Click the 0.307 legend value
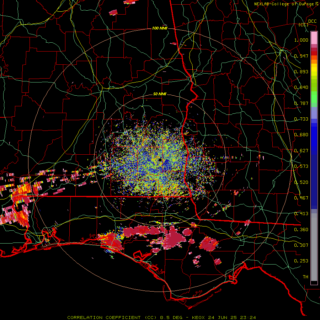The image size is (320, 320). pos(301,245)
